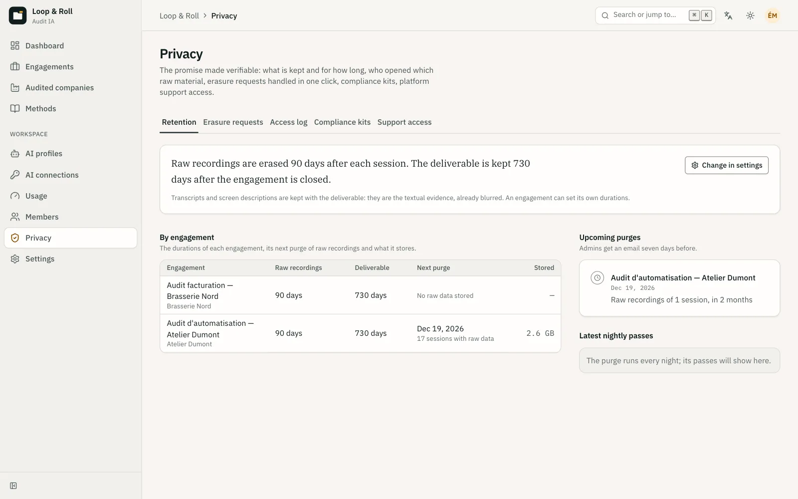The width and height of the screenshot is (798, 499).
Task: Focus the Search or jump to field
Action: click(x=655, y=15)
